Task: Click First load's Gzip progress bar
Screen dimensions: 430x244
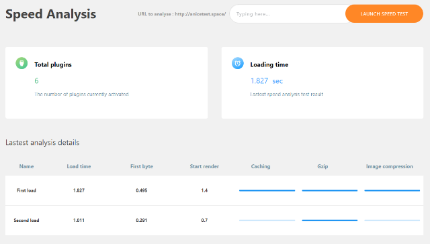Action: click(330, 190)
